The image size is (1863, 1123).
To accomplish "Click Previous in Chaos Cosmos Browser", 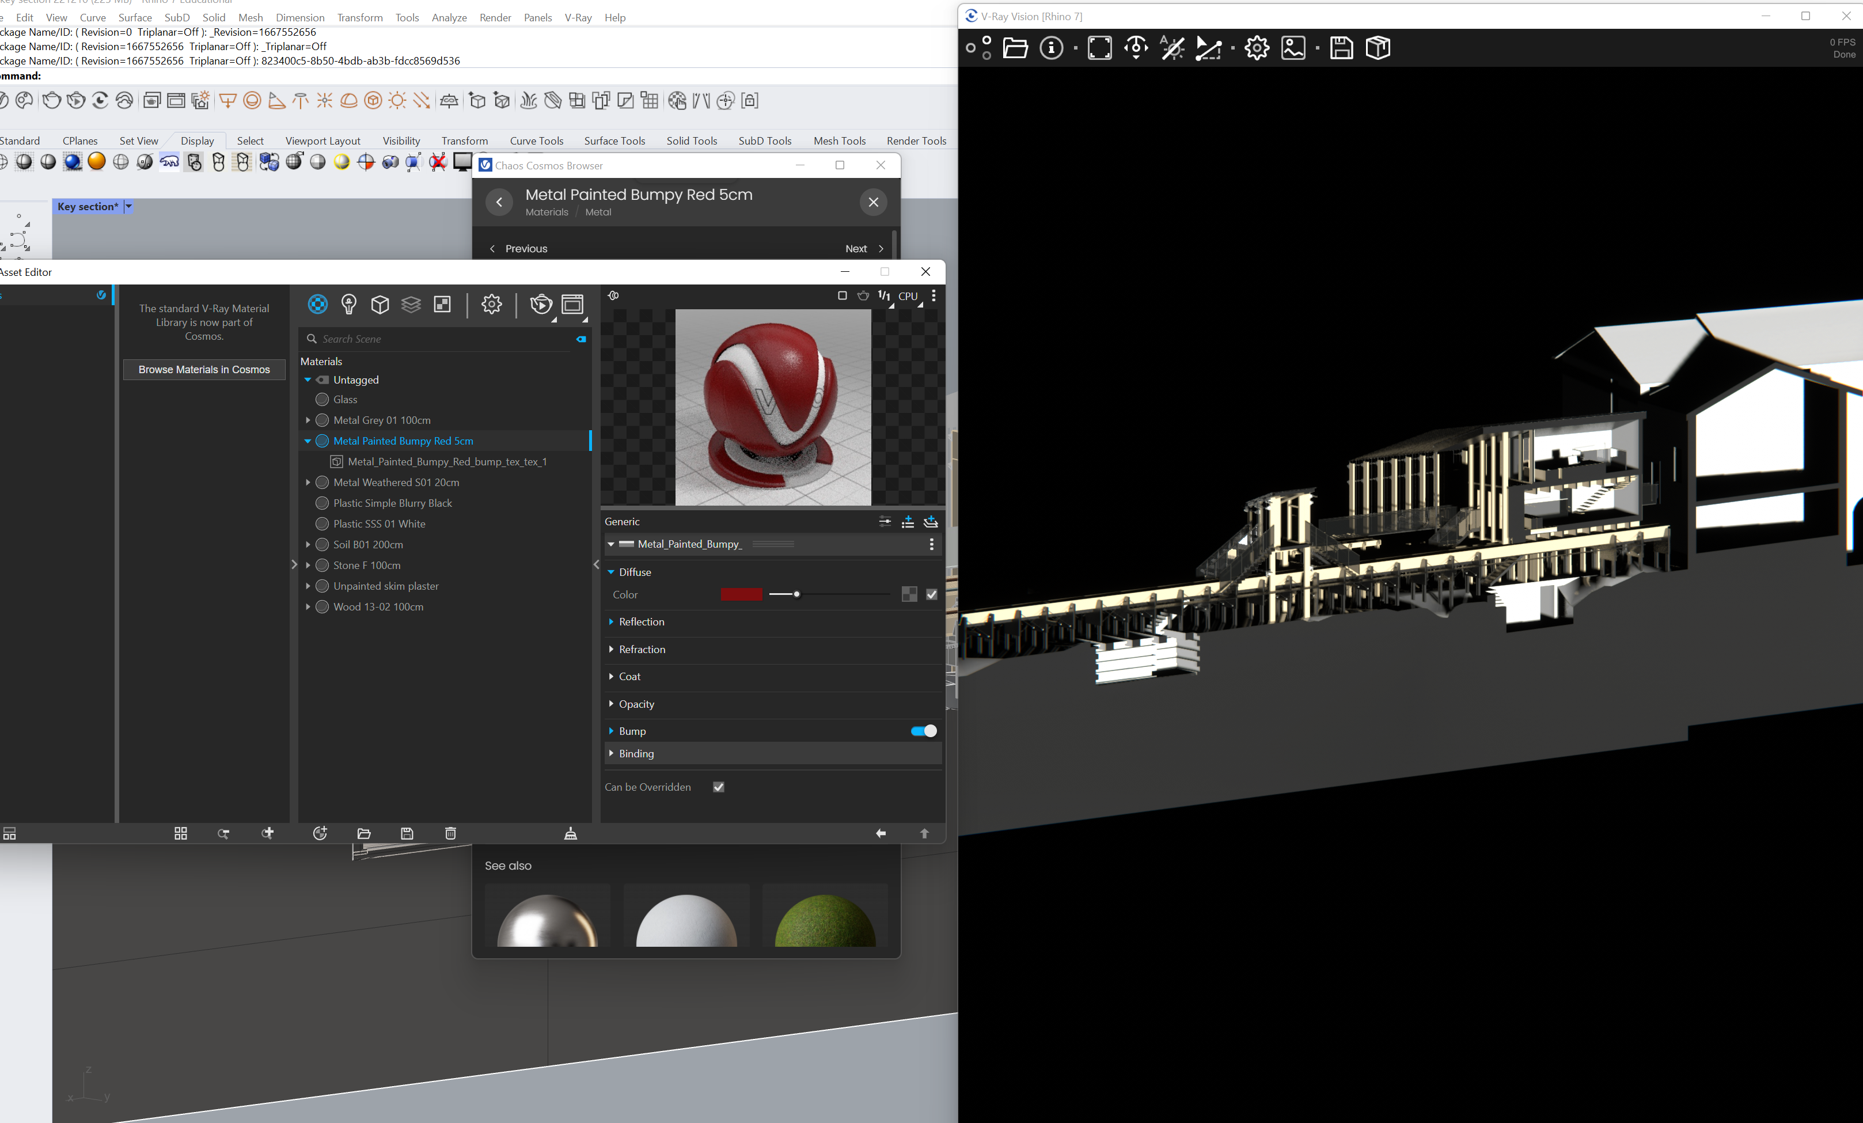I will [519, 249].
